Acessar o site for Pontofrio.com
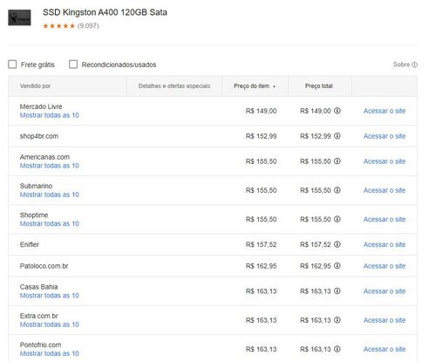The width and height of the screenshot is (436, 362). coord(385,349)
